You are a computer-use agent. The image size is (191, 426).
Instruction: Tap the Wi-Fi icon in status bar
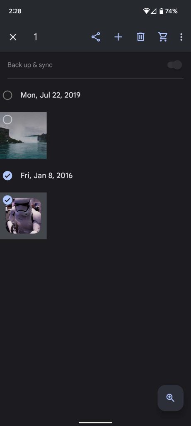(x=146, y=11)
